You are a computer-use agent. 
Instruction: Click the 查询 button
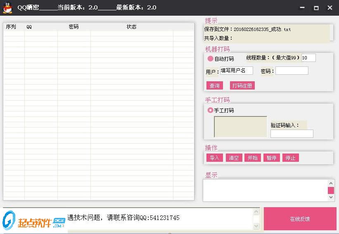pyautogui.click(x=214, y=85)
